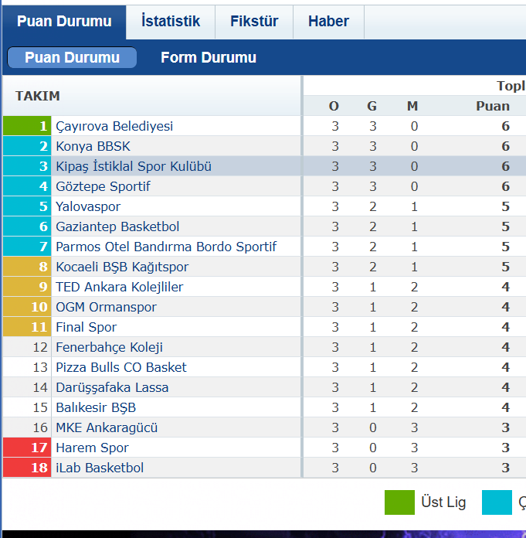Screen dimensions: 526x538
Task: Select the Puan Durumu sub-view button
Action: coord(72,58)
